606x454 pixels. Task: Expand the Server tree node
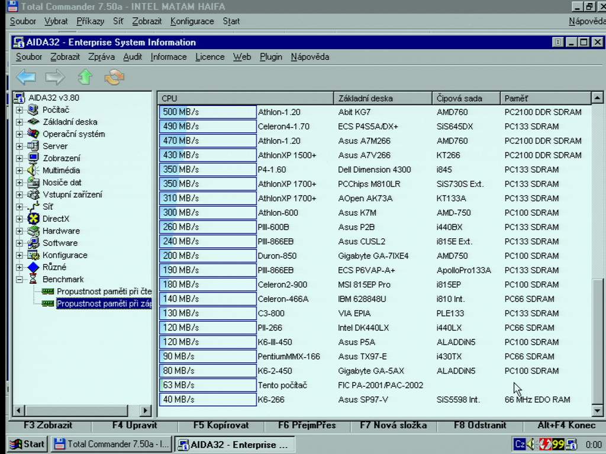pos(19,147)
